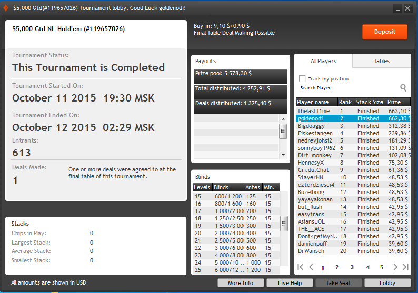Click the orange Deposit button
Image resolution: width=418 pixels, height=293 pixels.
385,32
